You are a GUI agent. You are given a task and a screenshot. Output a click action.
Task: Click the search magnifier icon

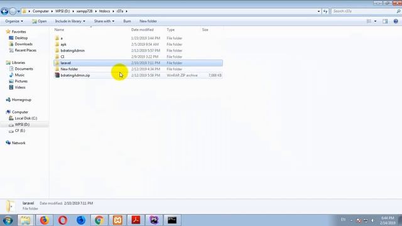point(398,11)
